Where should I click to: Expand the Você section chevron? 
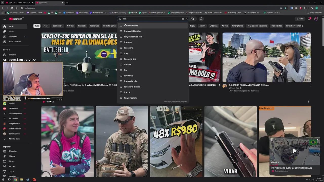click(x=10, y=50)
